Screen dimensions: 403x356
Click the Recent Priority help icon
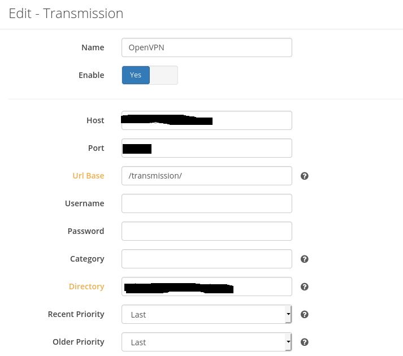pyautogui.click(x=304, y=315)
